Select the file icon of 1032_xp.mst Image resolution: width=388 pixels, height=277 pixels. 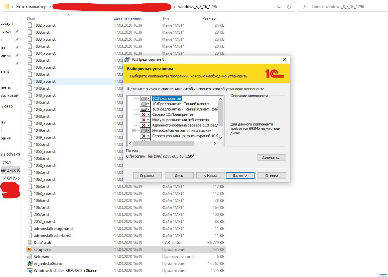pyautogui.click(x=30, y=25)
